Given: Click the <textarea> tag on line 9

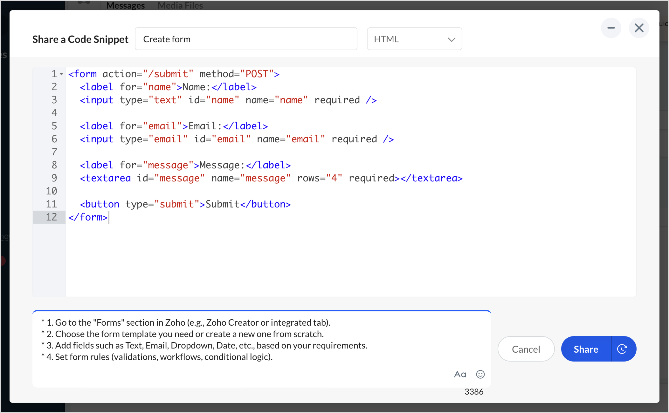Looking at the screenshot, I should (105, 178).
